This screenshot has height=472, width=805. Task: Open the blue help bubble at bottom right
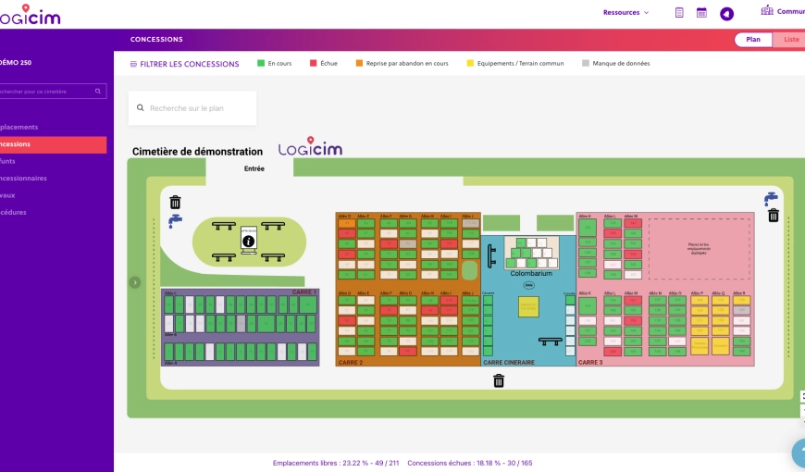(799, 453)
